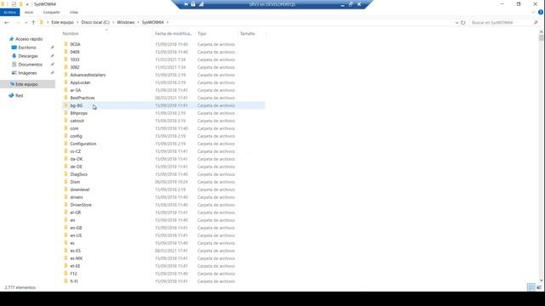Open the Compartir ribbon tab
This screenshot has width=545, height=306.
(51, 12)
